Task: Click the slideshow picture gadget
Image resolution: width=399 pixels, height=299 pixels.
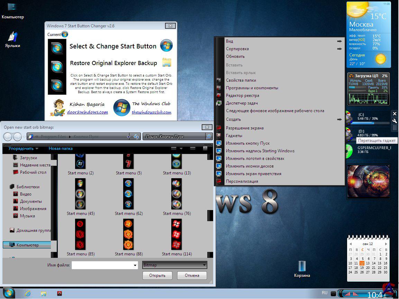Action: point(368,181)
